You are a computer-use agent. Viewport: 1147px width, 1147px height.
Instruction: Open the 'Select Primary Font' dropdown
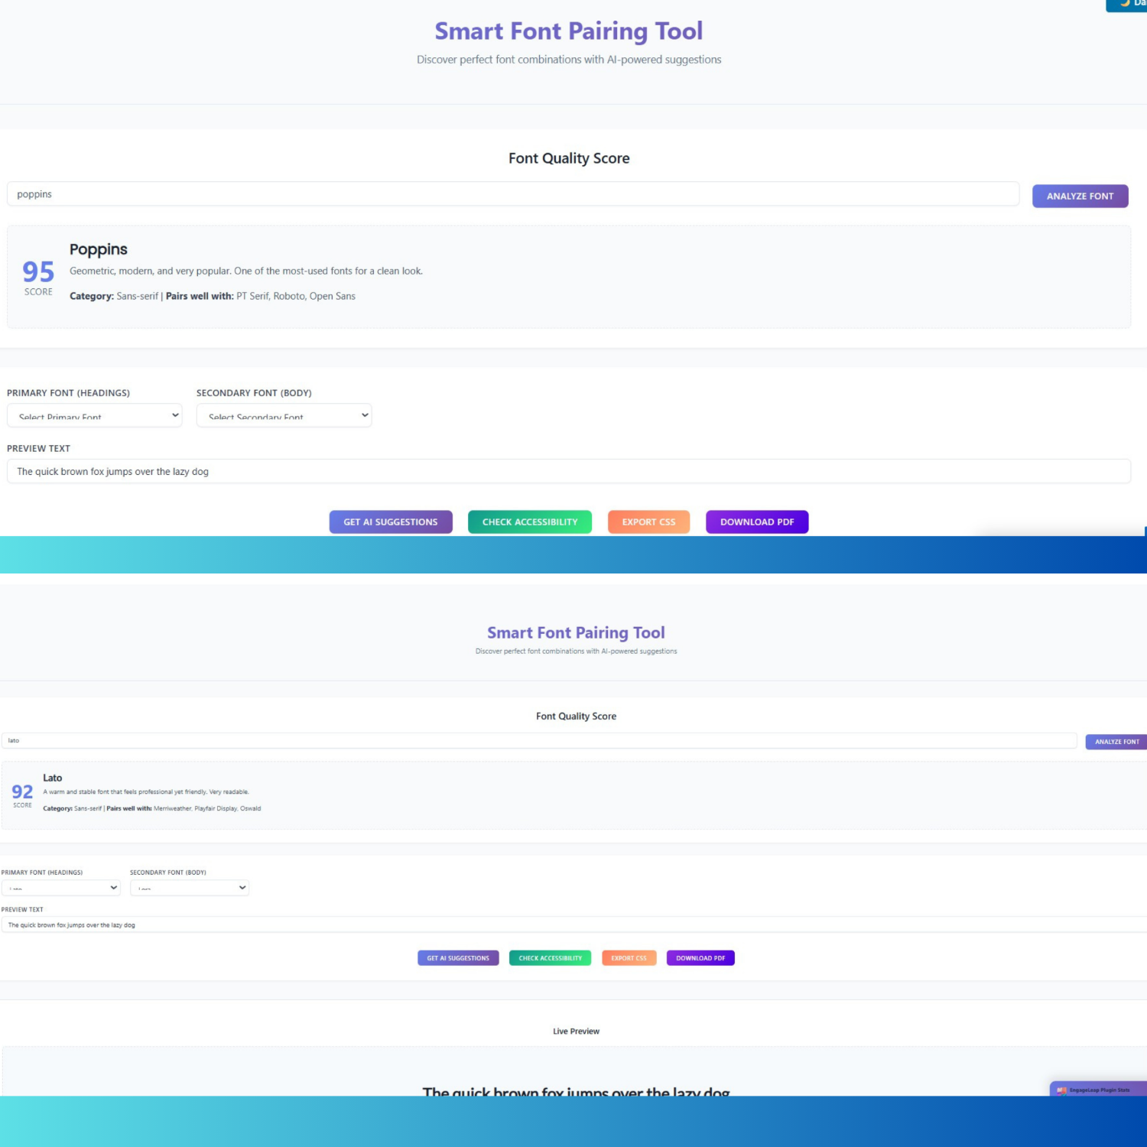(95, 415)
